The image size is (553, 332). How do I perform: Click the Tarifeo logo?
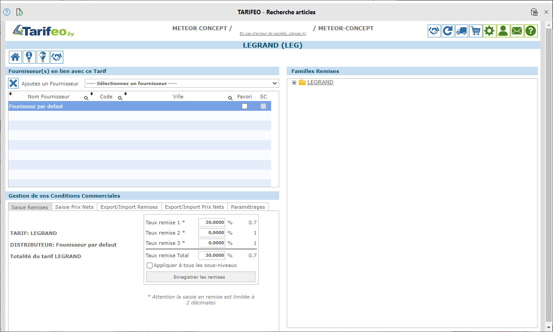point(43,31)
